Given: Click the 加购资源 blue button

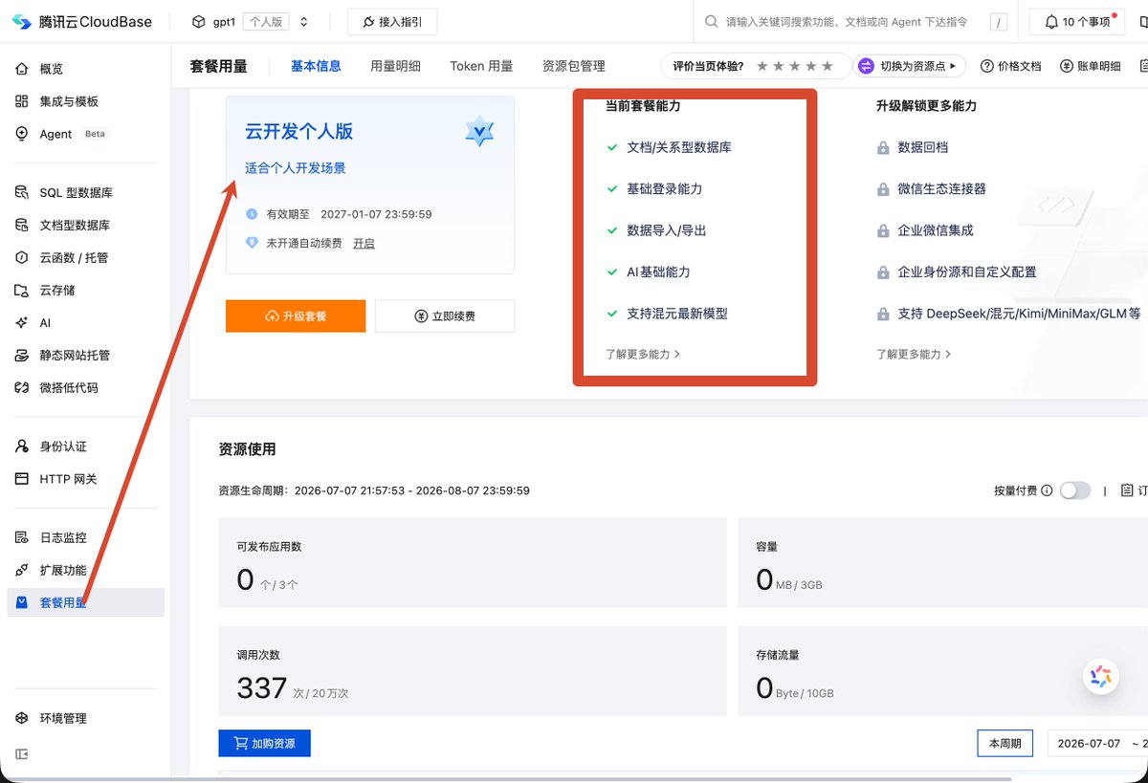Looking at the screenshot, I should [x=264, y=743].
